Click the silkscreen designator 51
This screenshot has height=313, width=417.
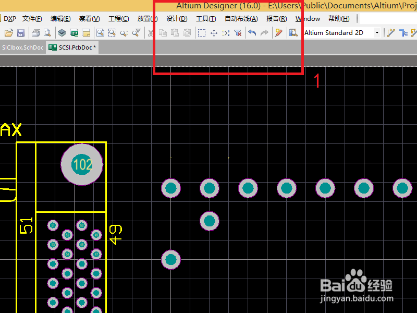click(x=27, y=226)
